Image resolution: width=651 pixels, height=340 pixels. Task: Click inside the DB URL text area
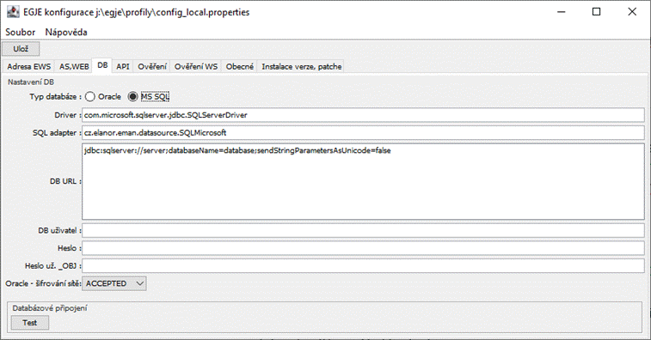(363, 182)
